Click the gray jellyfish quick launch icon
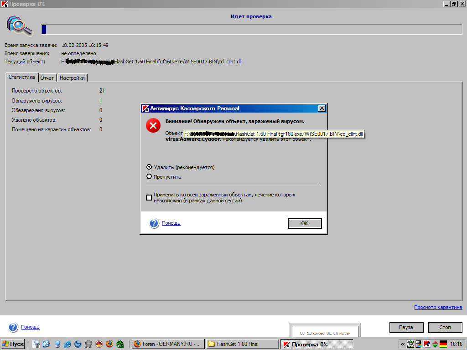467x350 pixels. coord(88,344)
